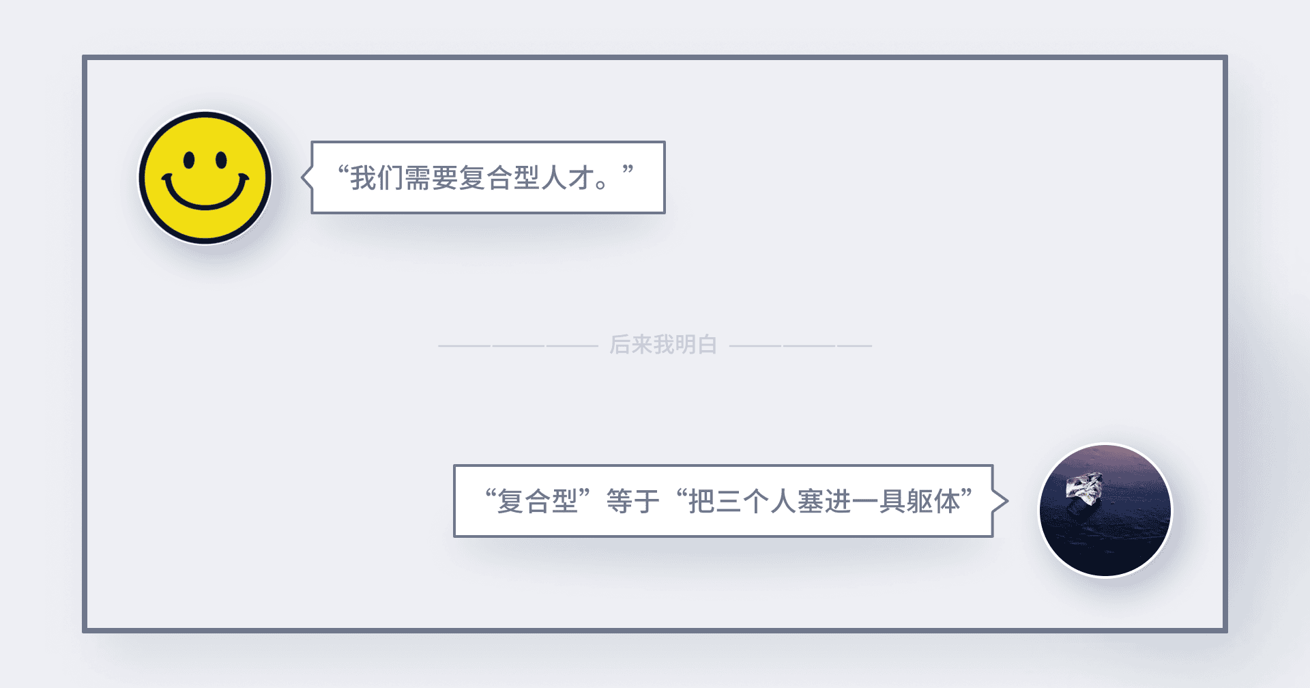This screenshot has height=688, width=1310.
Task: Click the quoted "复合型" in the reply bubble
Action: (538, 502)
